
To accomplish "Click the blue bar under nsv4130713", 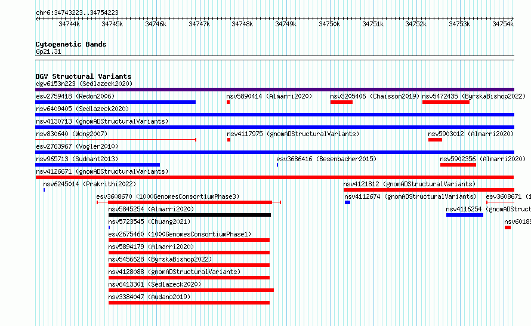I will coord(274,127).
